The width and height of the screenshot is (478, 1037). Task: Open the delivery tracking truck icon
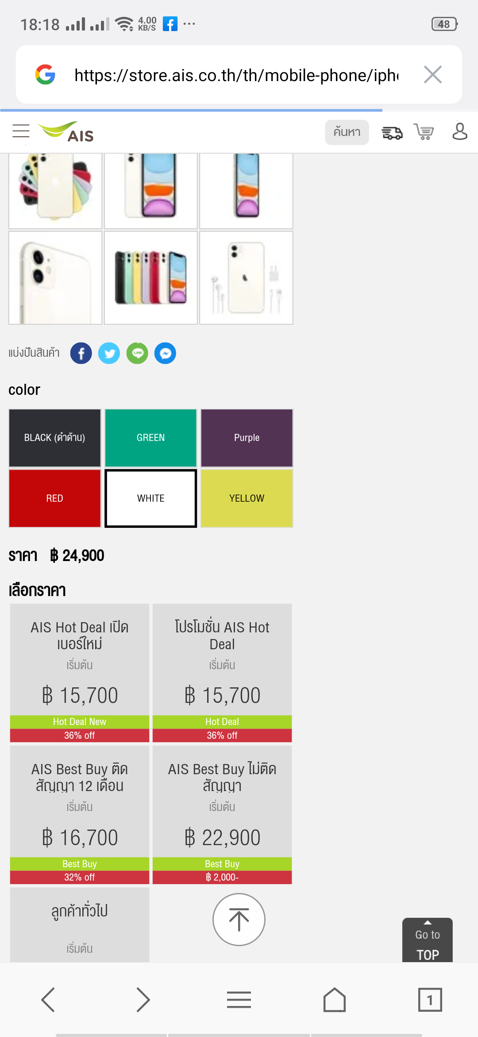392,133
